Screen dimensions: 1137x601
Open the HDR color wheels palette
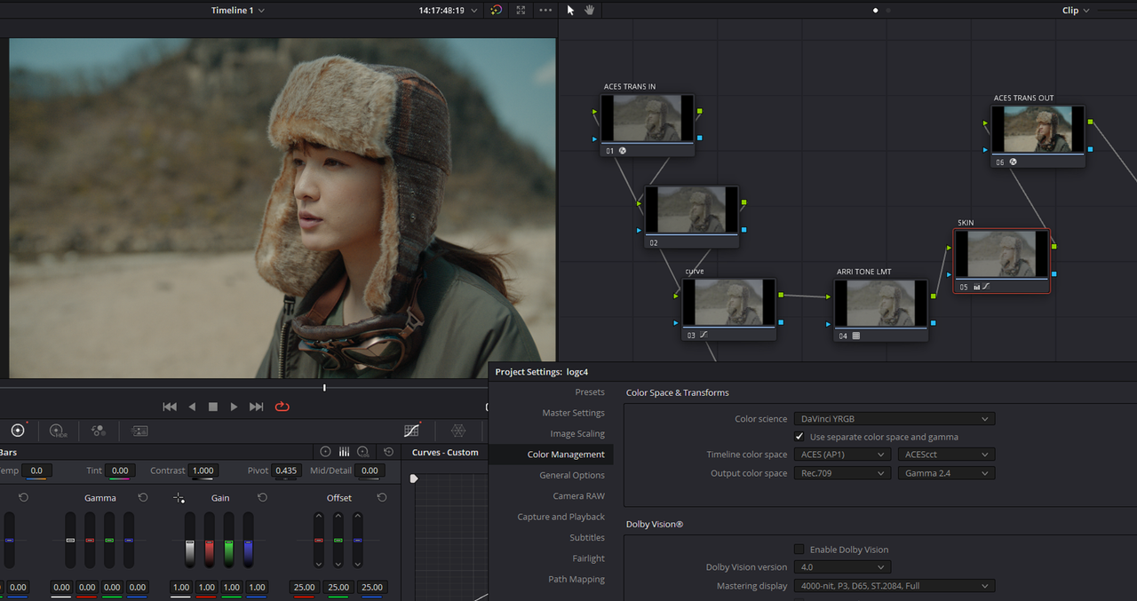59,431
